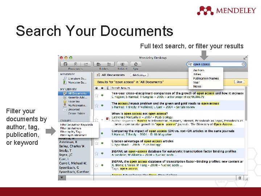Open Recently Added in My Library
Image resolution: width=261 pixels, height=196 pixels.
coord(75,98)
